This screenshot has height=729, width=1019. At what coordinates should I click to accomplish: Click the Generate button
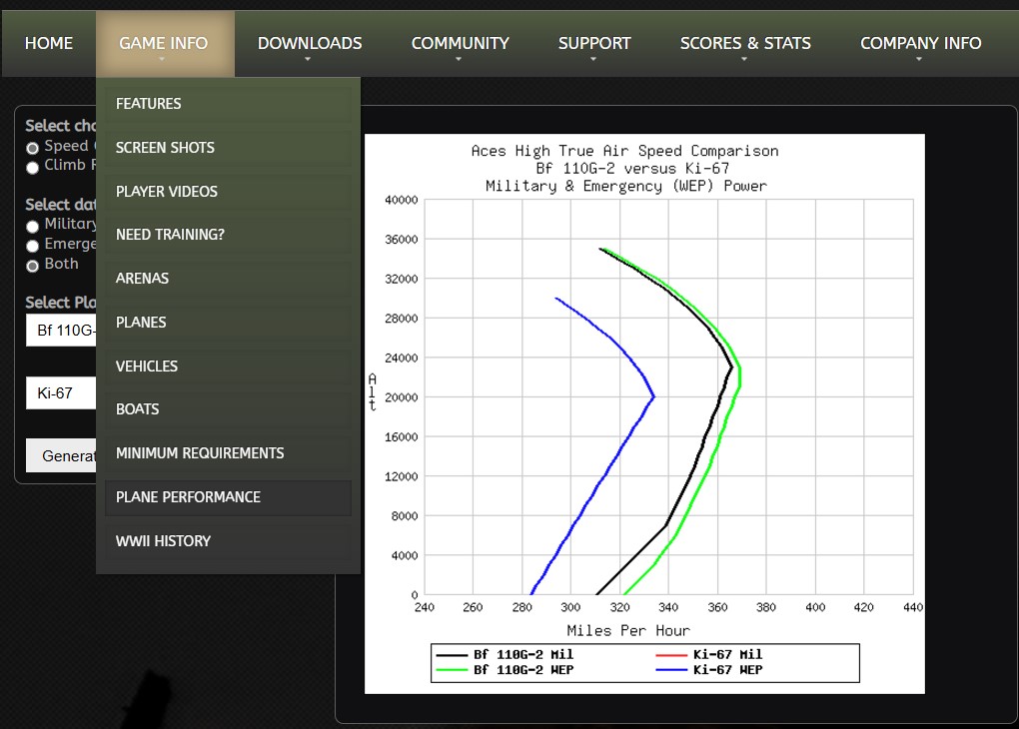[61, 455]
